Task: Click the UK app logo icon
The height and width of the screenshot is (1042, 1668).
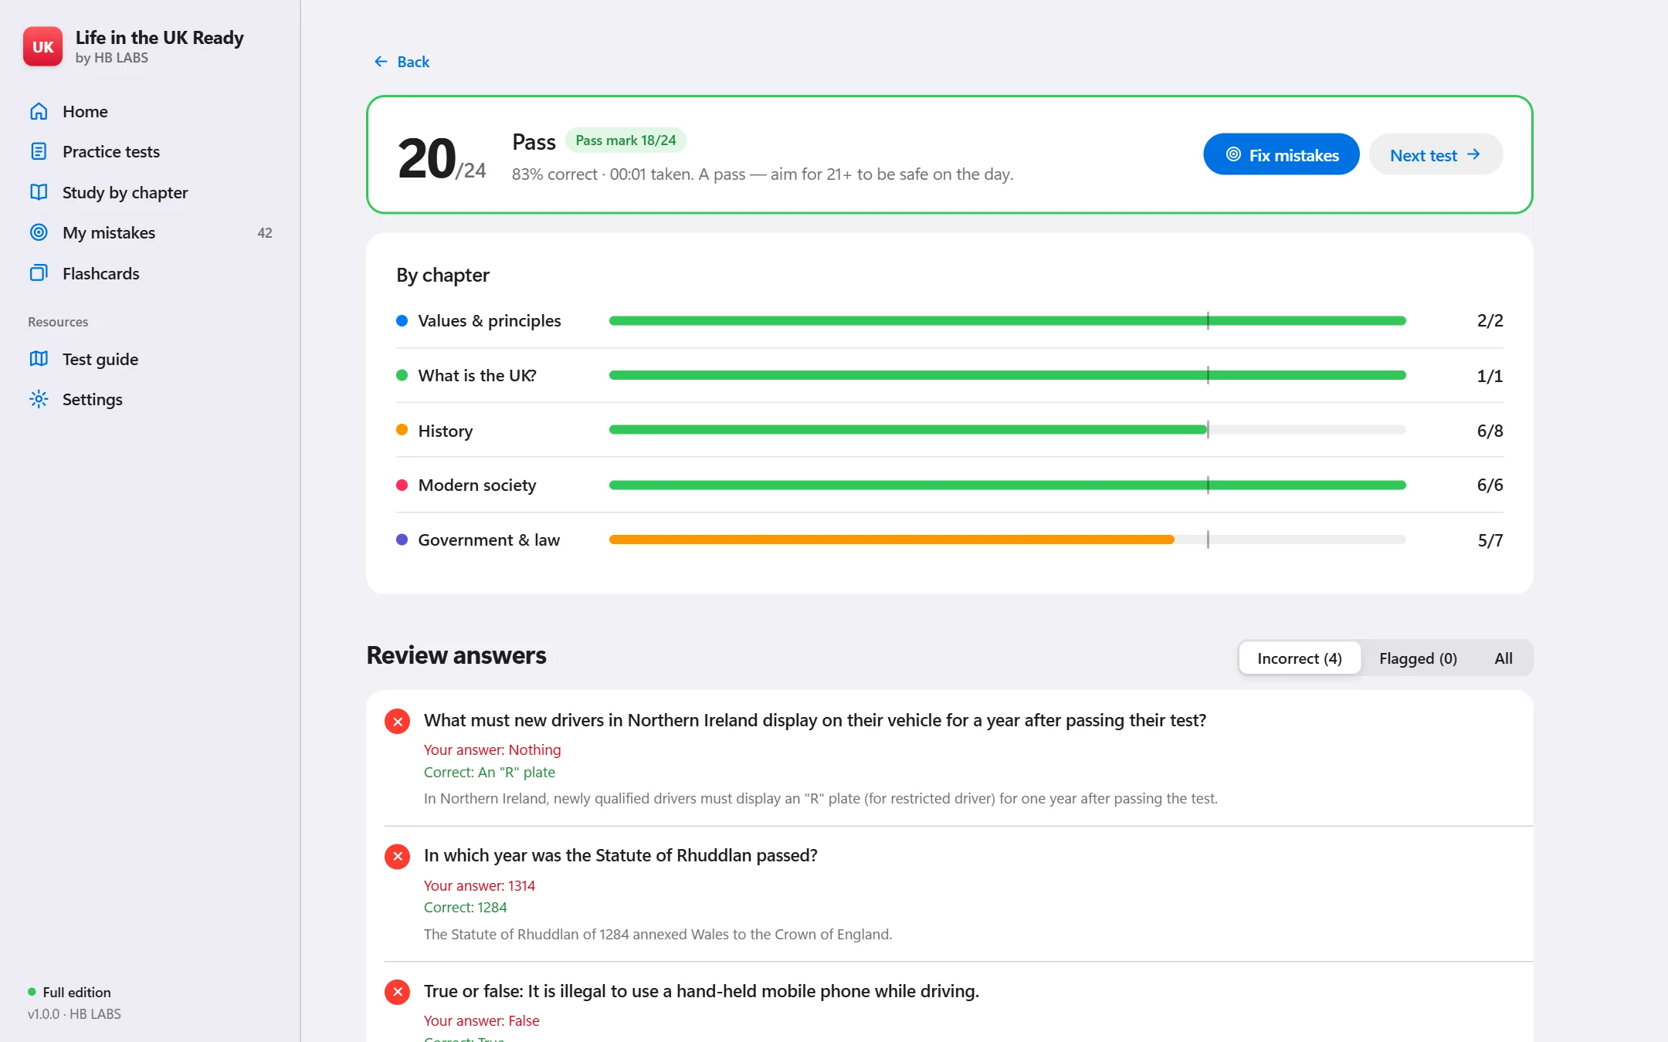Action: tap(42, 46)
